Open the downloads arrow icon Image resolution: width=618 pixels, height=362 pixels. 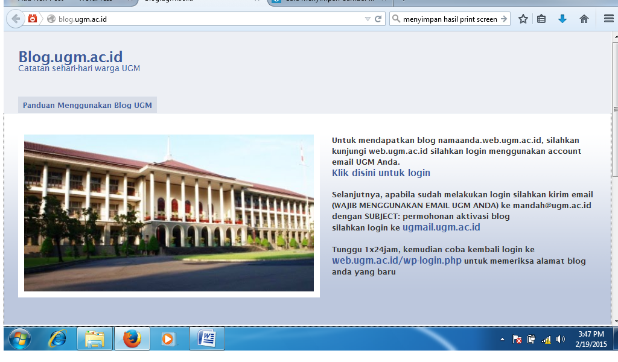(562, 19)
